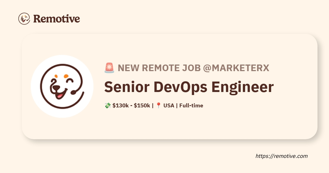Click the pipe separator before Full-time
The height and width of the screenshot is (173, 329).
click(x=177, y=105)
